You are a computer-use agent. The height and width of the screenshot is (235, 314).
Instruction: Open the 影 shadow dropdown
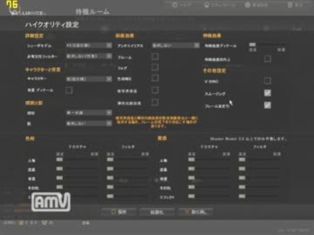pos(89,123)
